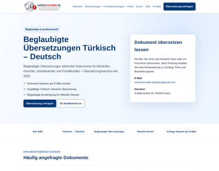
Task: Click the DOKUMENTÜBERSETZUNGEN section label
Action: pos(42,152)
